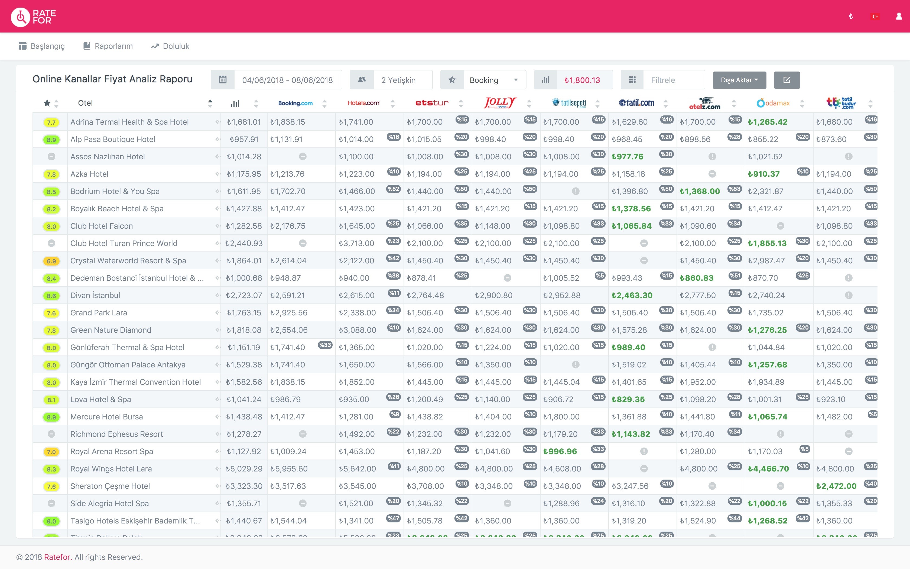Open the calendar date picker icon
The width and height of the screenshot is (910, 569).
click(223, 80)
